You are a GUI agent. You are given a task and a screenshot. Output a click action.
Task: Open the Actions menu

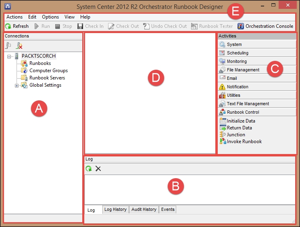[15, 17]
